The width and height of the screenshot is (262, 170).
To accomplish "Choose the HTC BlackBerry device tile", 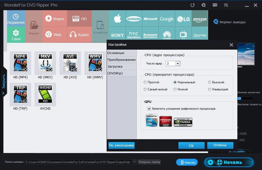I will pyautogui.click(x=134, y=33).
